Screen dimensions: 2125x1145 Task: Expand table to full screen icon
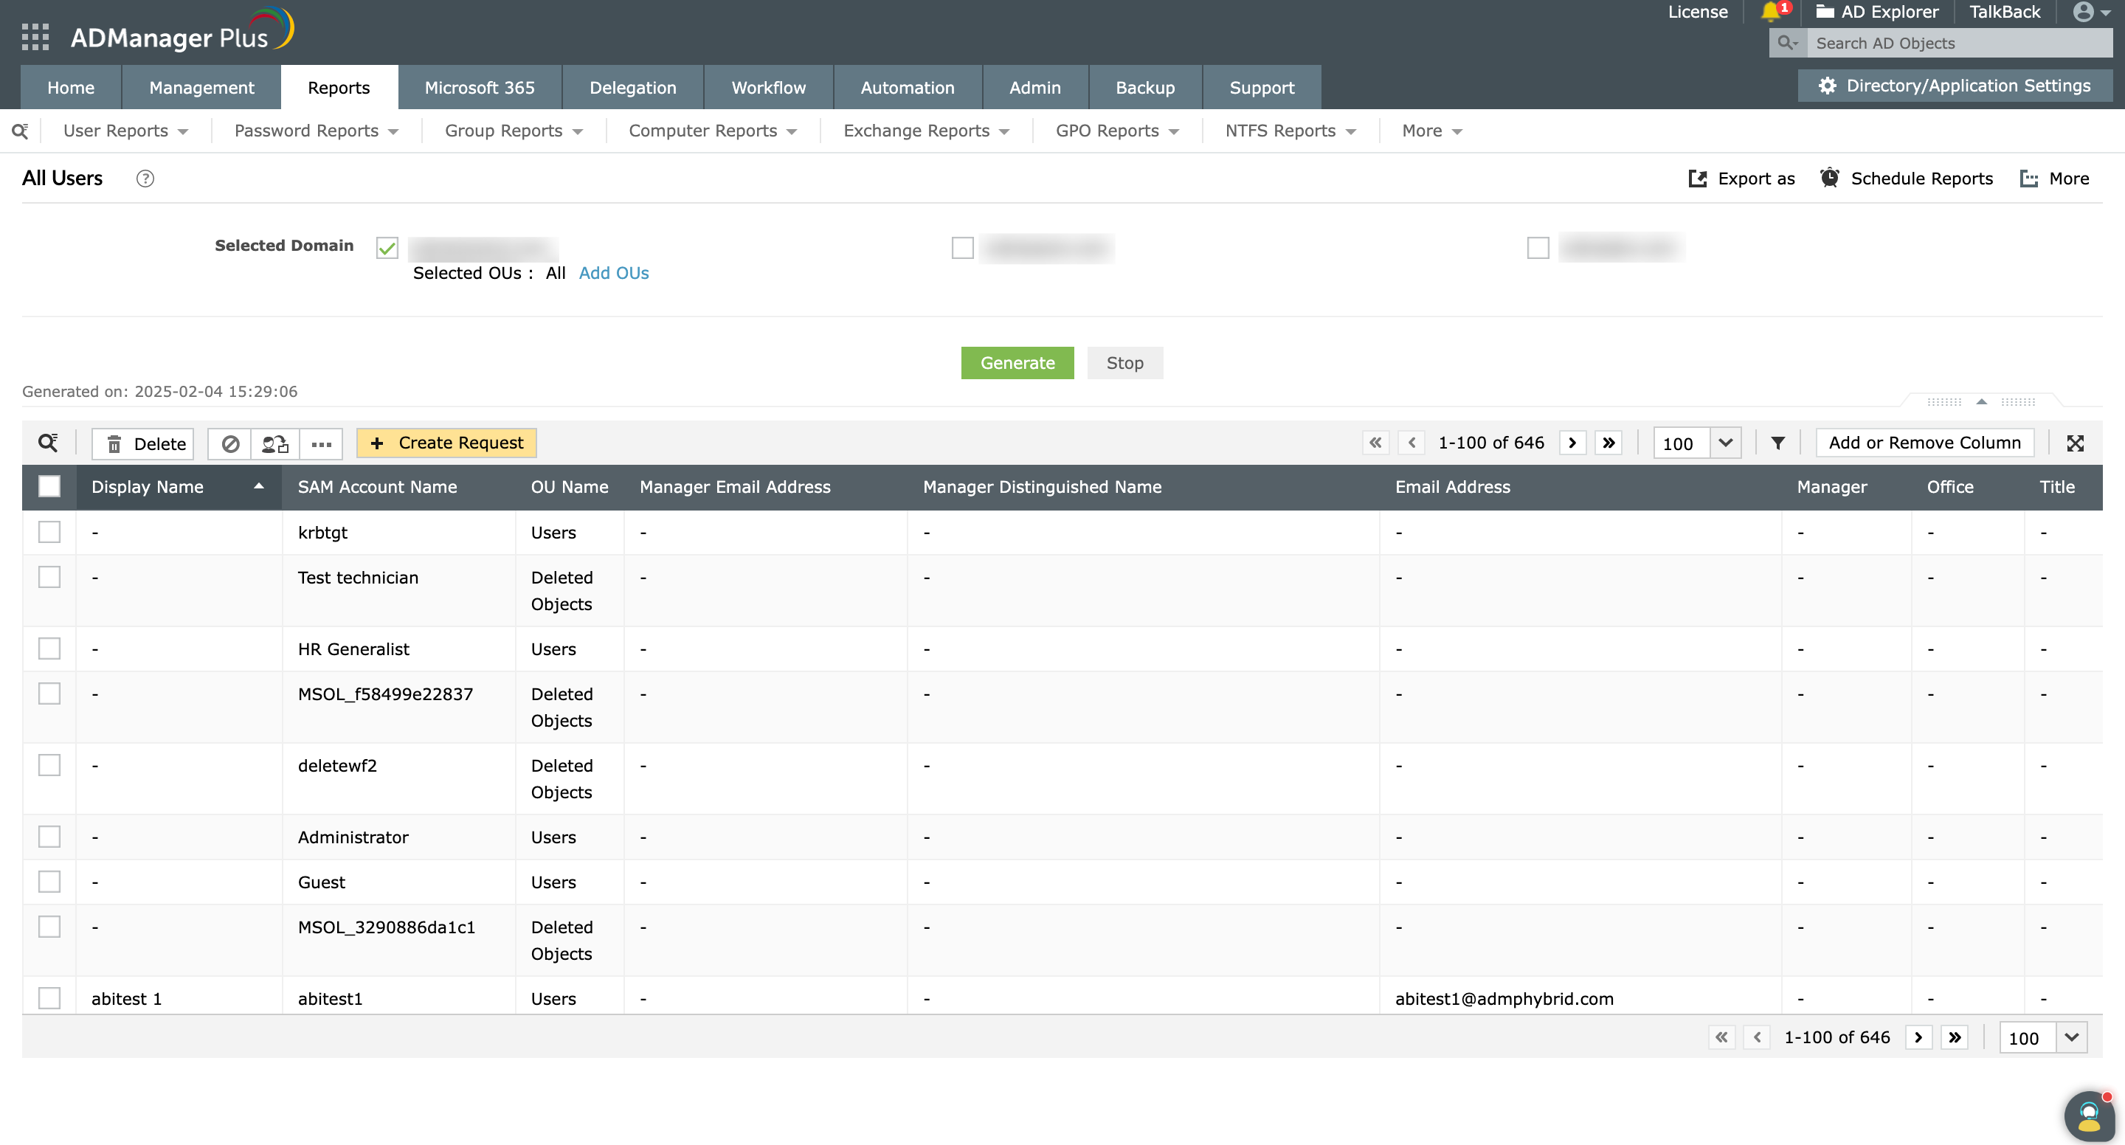click(x=2076, y=443)
